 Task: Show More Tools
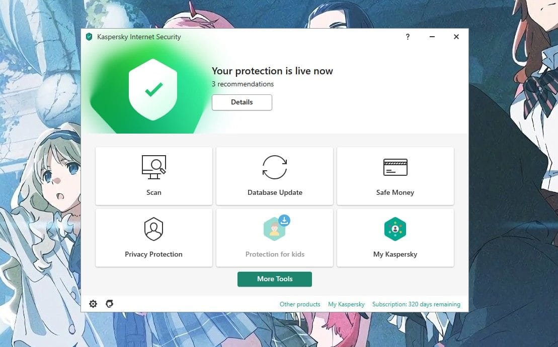[275, 279]
